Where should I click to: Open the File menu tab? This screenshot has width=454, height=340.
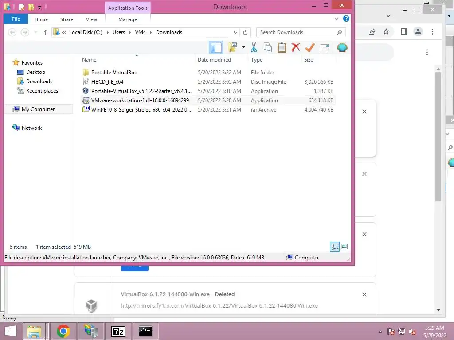point(16,19)
